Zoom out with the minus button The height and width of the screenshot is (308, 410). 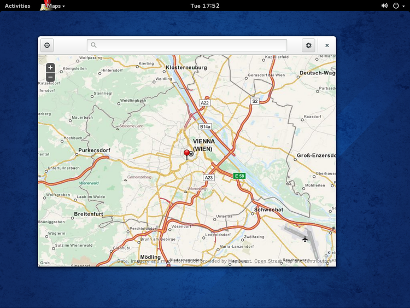click(50, 77)
